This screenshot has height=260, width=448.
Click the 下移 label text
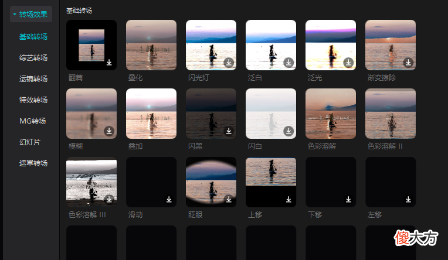(315, 215)
